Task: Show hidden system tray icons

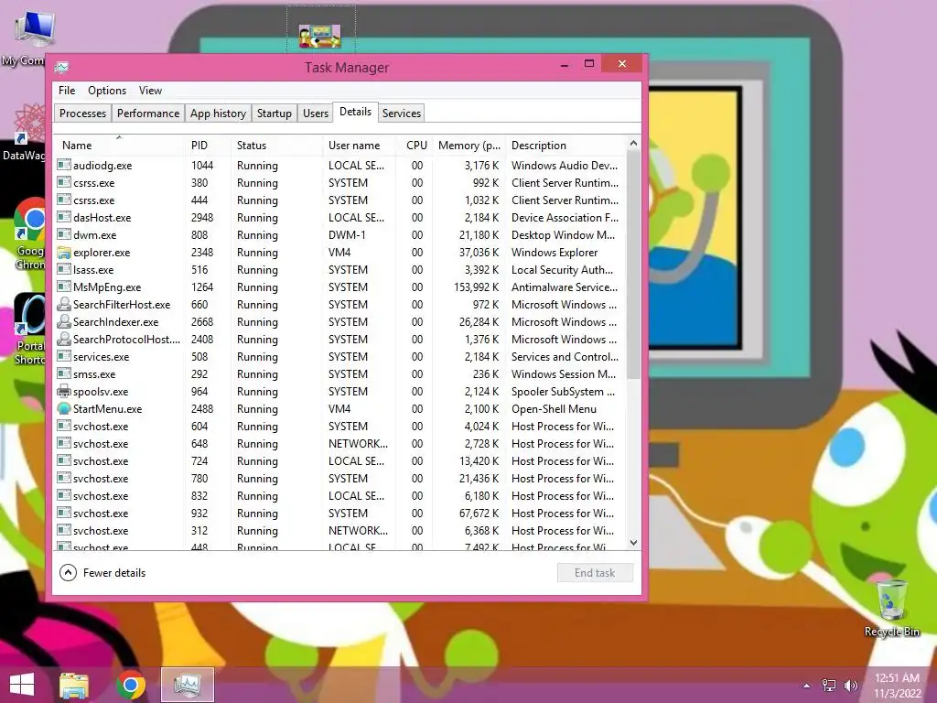Action: click(807, 686)
